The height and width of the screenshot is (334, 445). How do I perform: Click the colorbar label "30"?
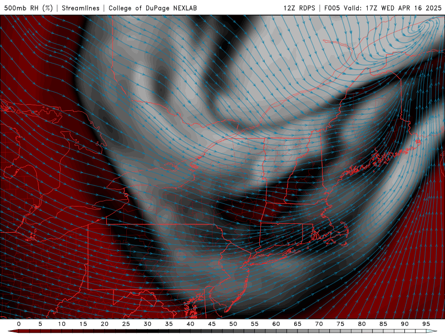tap(147, 324)
